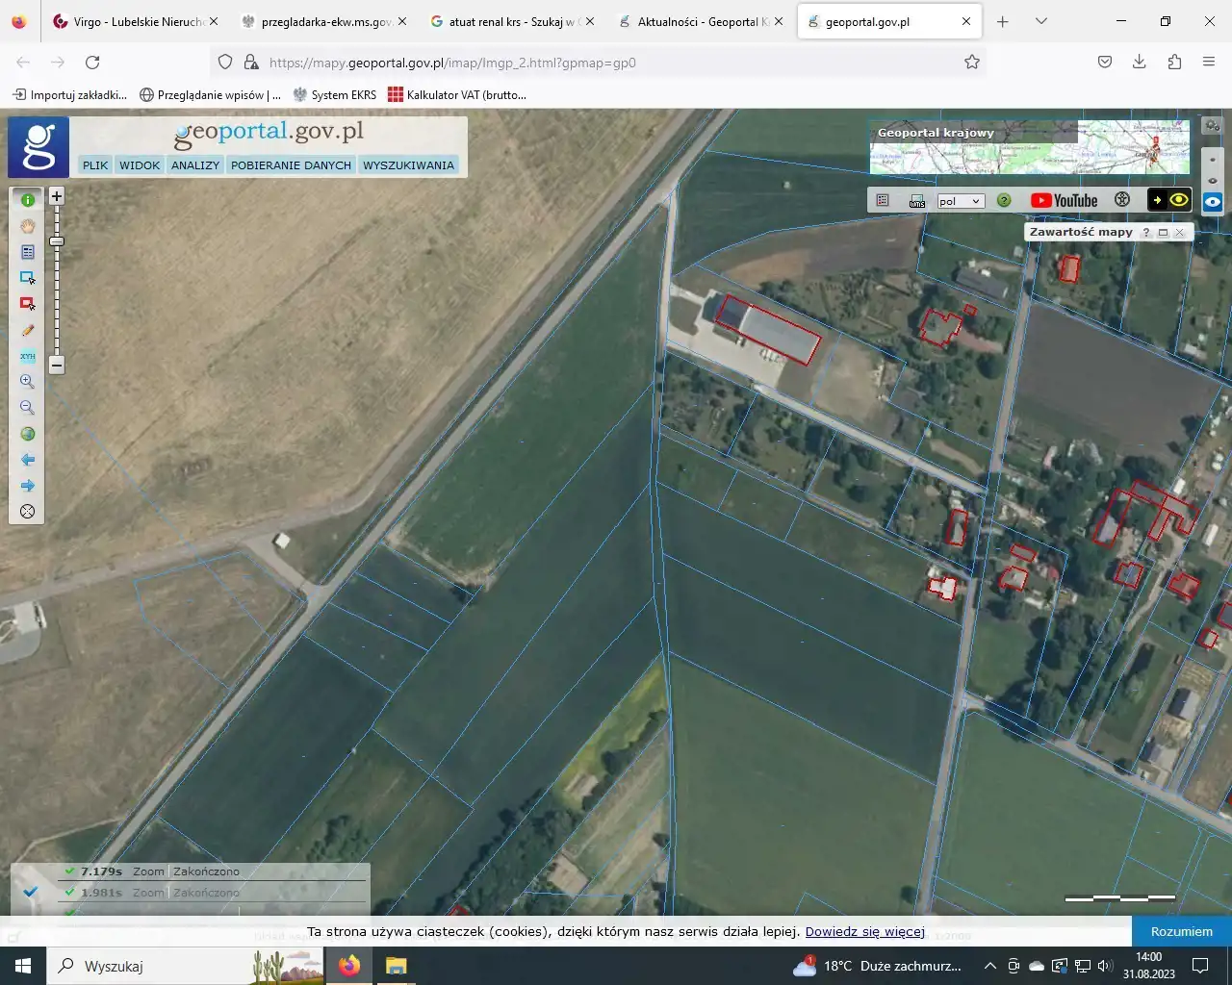Screen dimensions: 1232x985
Task: Open the ANALIZY menu
Action: 195,165
